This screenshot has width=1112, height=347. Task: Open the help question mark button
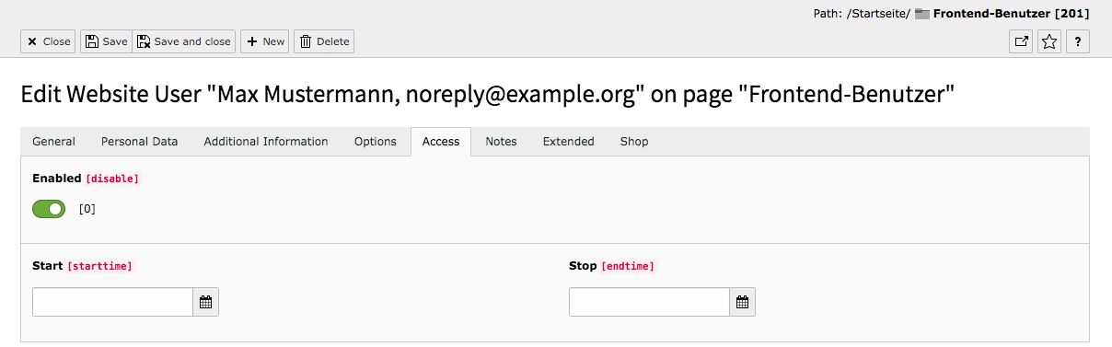tap(1078, 41)
